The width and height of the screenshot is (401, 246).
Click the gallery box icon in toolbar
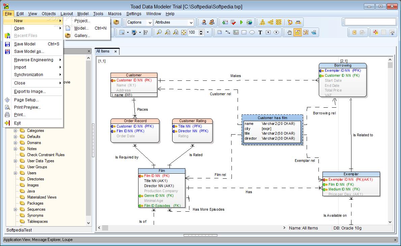(116, 22)
